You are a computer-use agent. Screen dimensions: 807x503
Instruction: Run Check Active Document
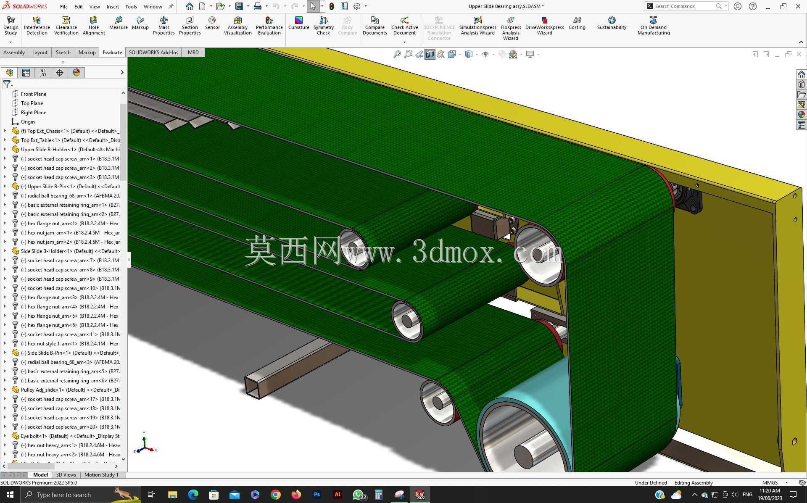[x=404, y=26]
